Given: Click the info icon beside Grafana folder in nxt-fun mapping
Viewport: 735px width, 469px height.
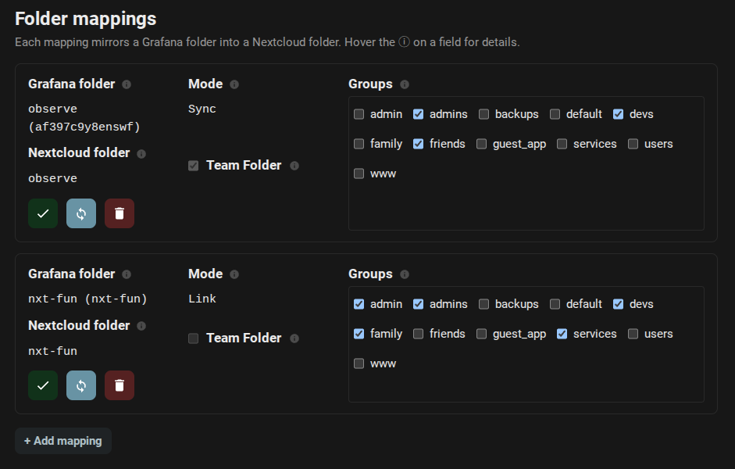Looking at the screenshot, I should click(x=127, y=274).
